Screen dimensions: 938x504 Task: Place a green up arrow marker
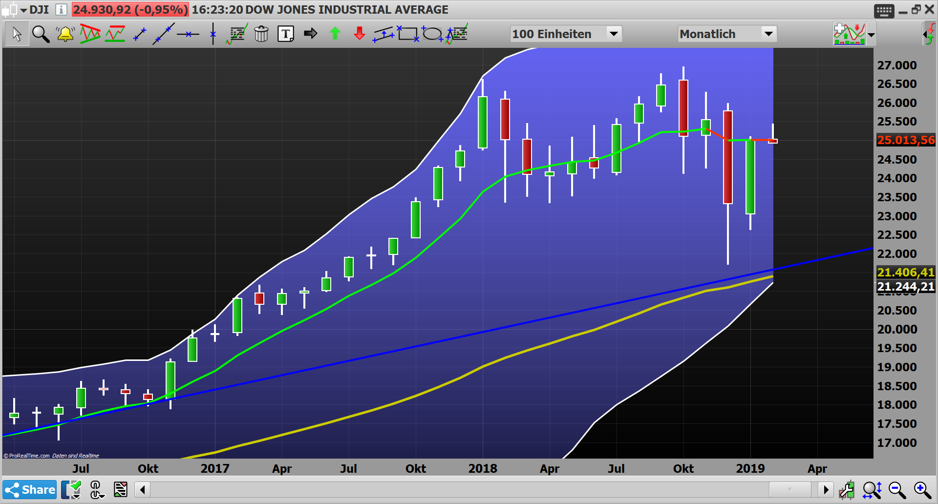[335, 34]
